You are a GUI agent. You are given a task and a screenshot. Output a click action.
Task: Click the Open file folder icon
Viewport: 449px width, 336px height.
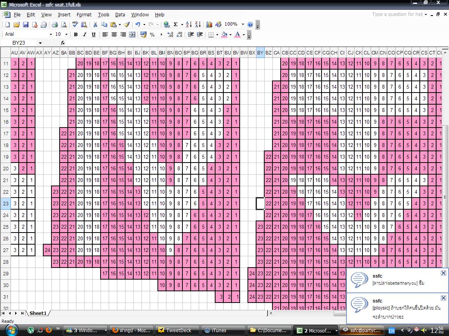(17, 24)
